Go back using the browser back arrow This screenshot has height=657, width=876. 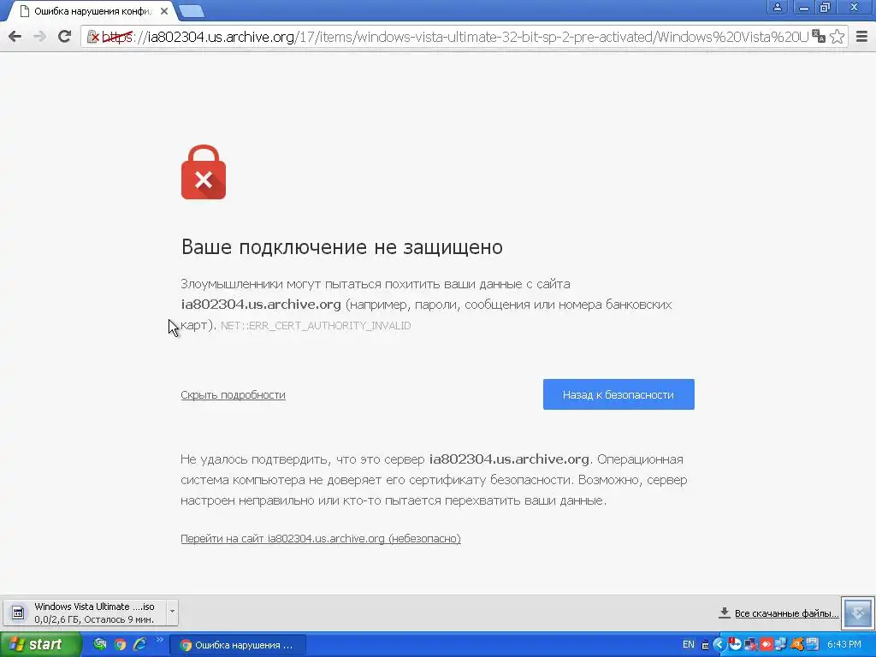click(x=15, y=37)
